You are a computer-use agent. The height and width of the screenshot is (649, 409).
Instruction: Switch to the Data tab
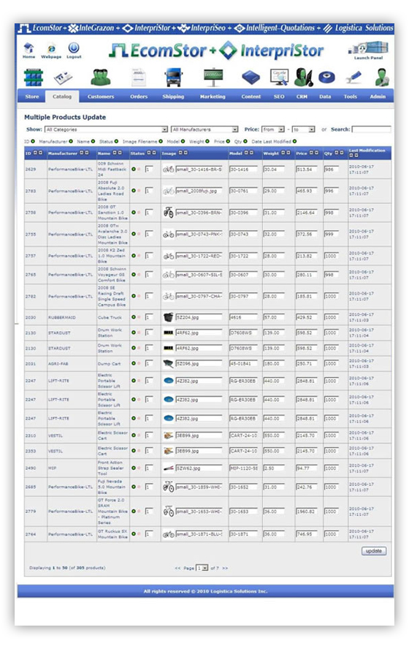tap(325, 96)
